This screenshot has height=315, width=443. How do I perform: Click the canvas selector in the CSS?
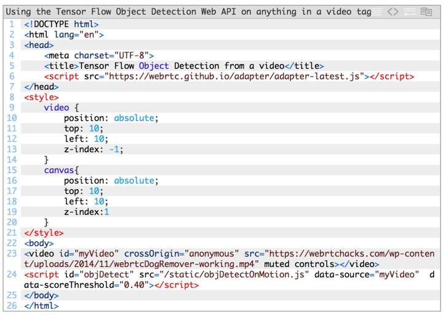tap(59, 170)
